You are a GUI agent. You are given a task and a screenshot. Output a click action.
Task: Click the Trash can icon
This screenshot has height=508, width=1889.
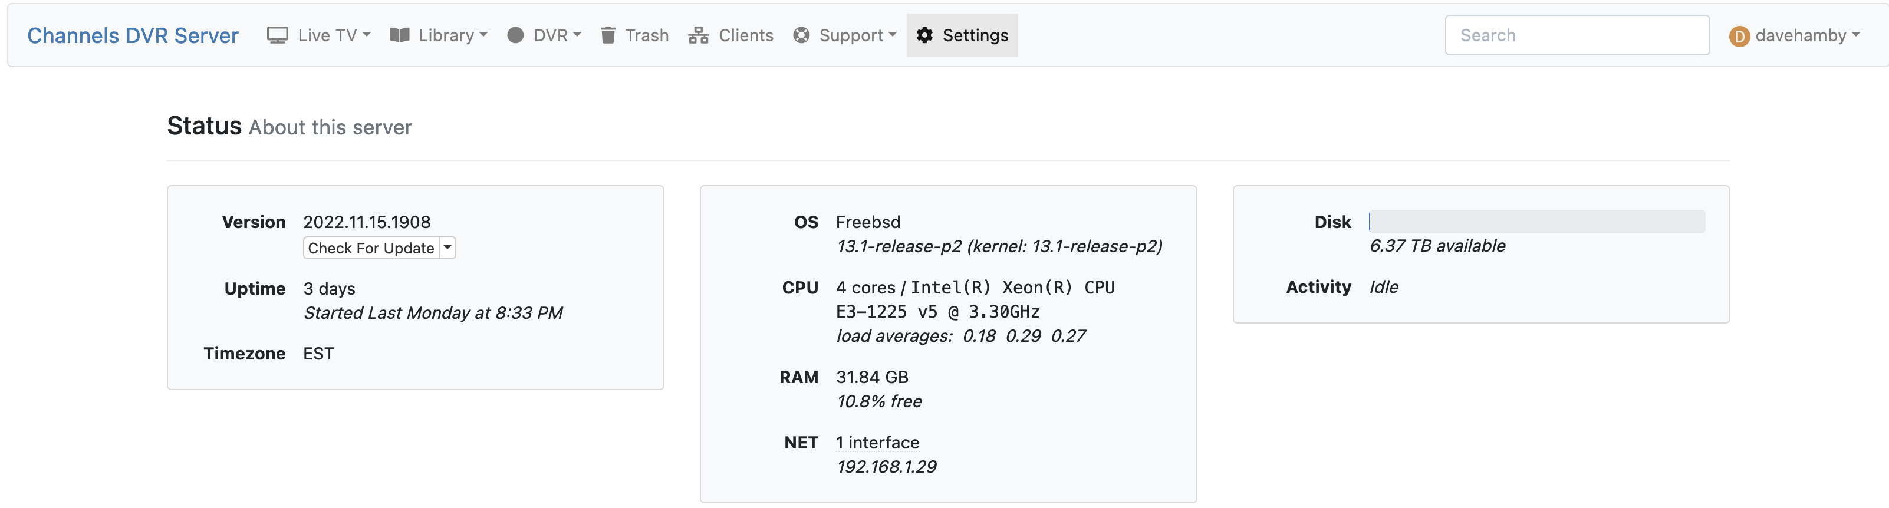point(608,35)
